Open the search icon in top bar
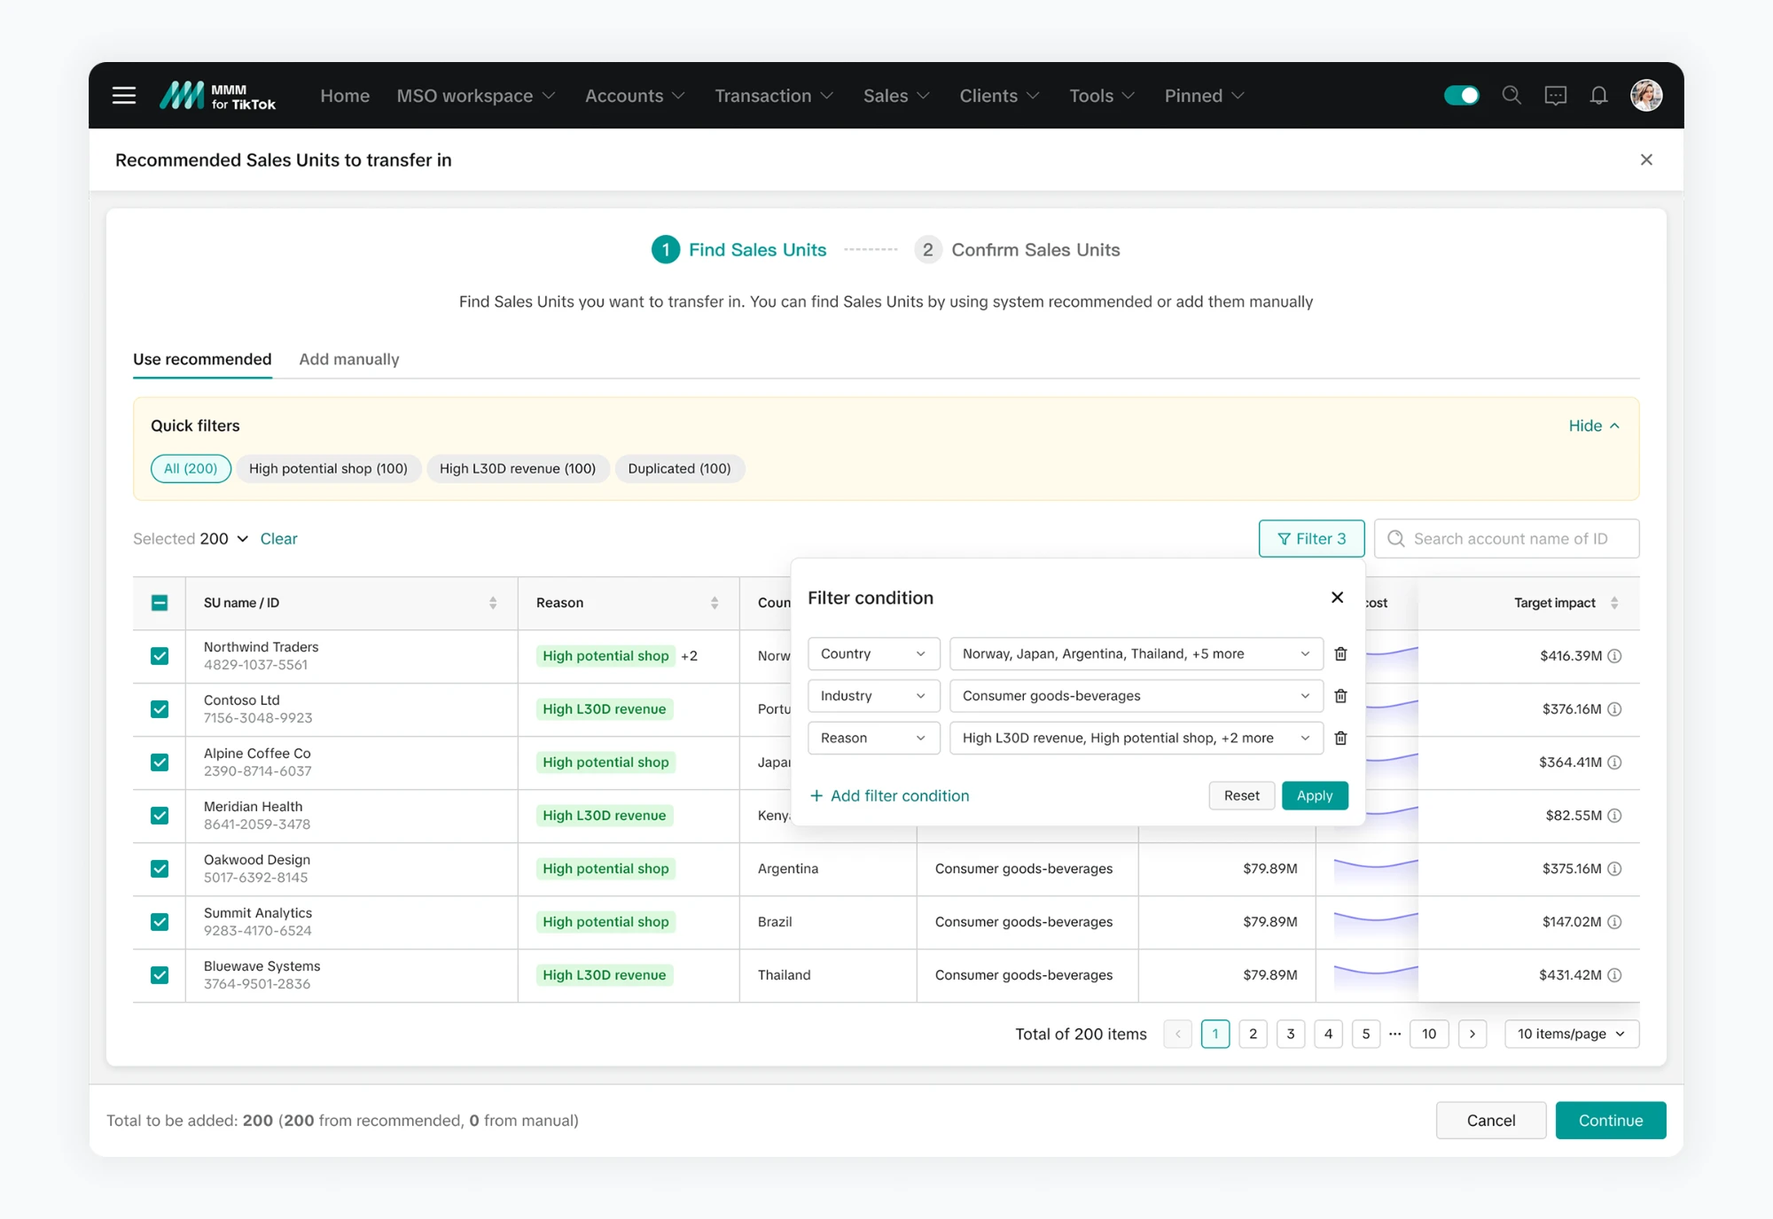This screenshot has height=1219, width=1773. click(1511, 96)
